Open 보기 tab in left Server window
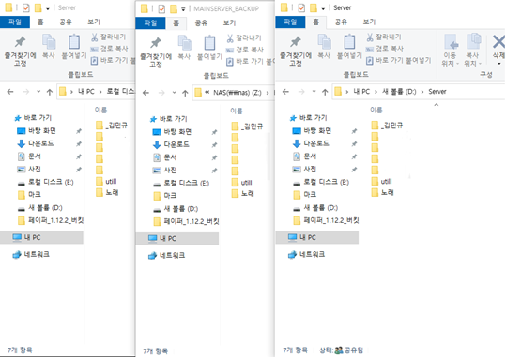 pos(94,22)
